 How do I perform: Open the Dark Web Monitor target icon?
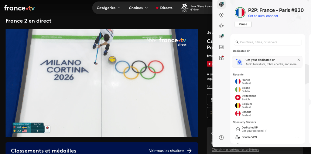(x=221, y=36)
